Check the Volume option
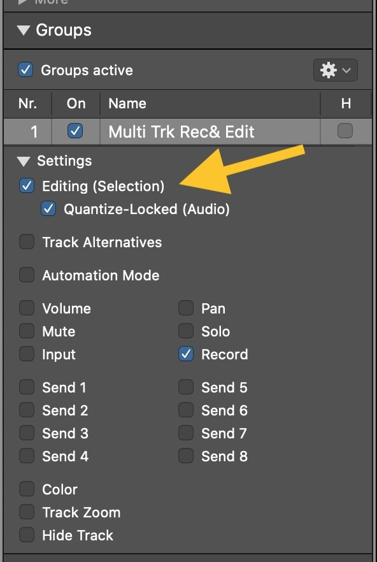Viewport: 377px width, 562px height. 27,308
